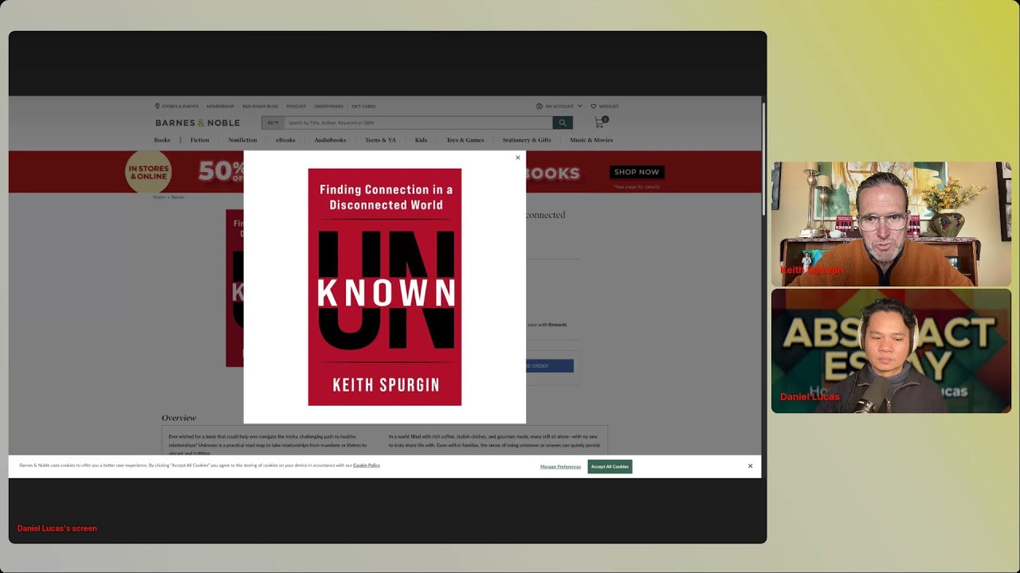Dismiss the cookie banner with X
Image resolution: width=1020 pixels, height=573 pixels.
(750, 466)
